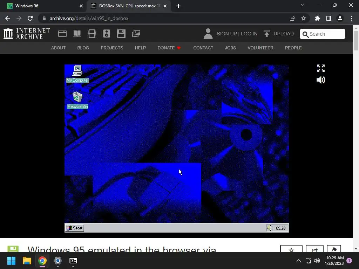This screenshot has width=359, height=269.
Task: Open the ABOUT menu item
Action: point(59,48)
